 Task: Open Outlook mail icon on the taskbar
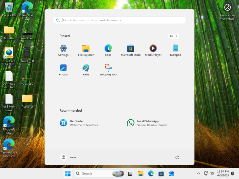pyautogui.click(x=172, y=173)
